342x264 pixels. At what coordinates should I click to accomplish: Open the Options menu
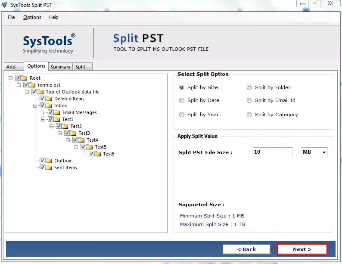32,17
